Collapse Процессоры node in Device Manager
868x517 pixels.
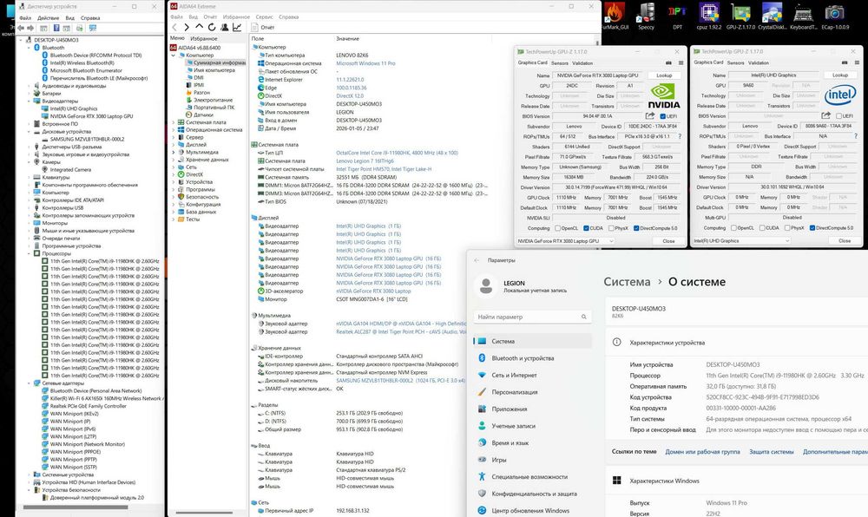[30, 253]
